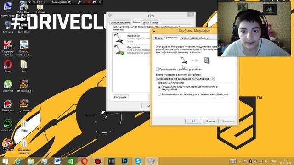
Task: Open Skype from the taskbar
Action: [x=138, y=161]
